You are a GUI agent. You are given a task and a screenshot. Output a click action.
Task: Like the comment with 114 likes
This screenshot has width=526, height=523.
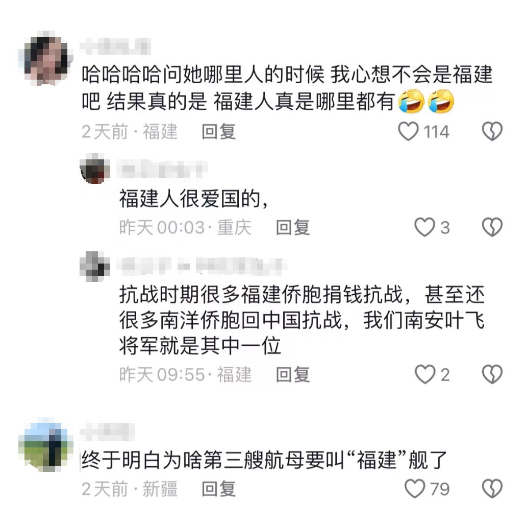(x=408, y=131)
